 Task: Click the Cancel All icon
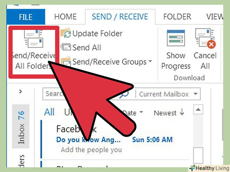point(205,38)
